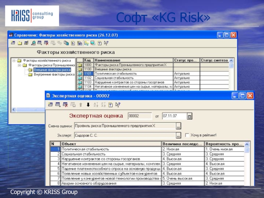Viewport: 264px width, 198px height.
Task: Click the 'Статус синтеза' column header
Action: 214,60
